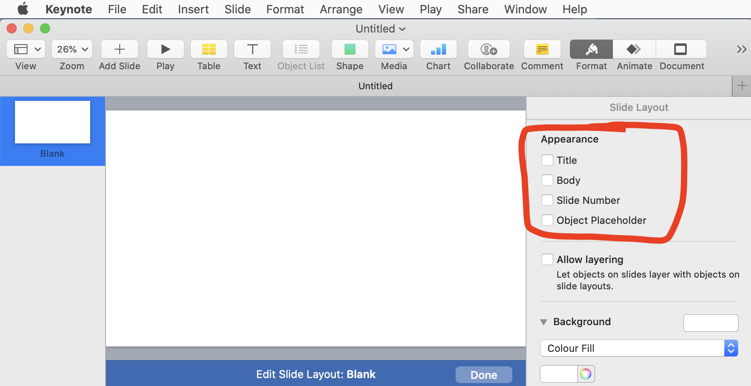Image resolution: width=751 pixels, height=386 pixels.
Task: Open the Format inspector
Action: (592, 49)
